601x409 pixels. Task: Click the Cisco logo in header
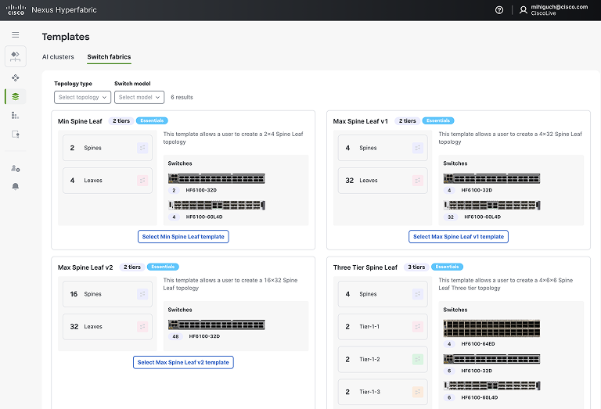(16, 10)
